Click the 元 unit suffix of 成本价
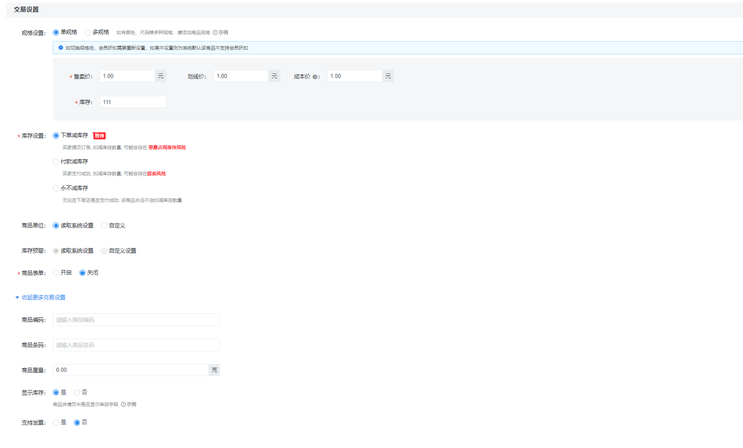 (388, 76)
